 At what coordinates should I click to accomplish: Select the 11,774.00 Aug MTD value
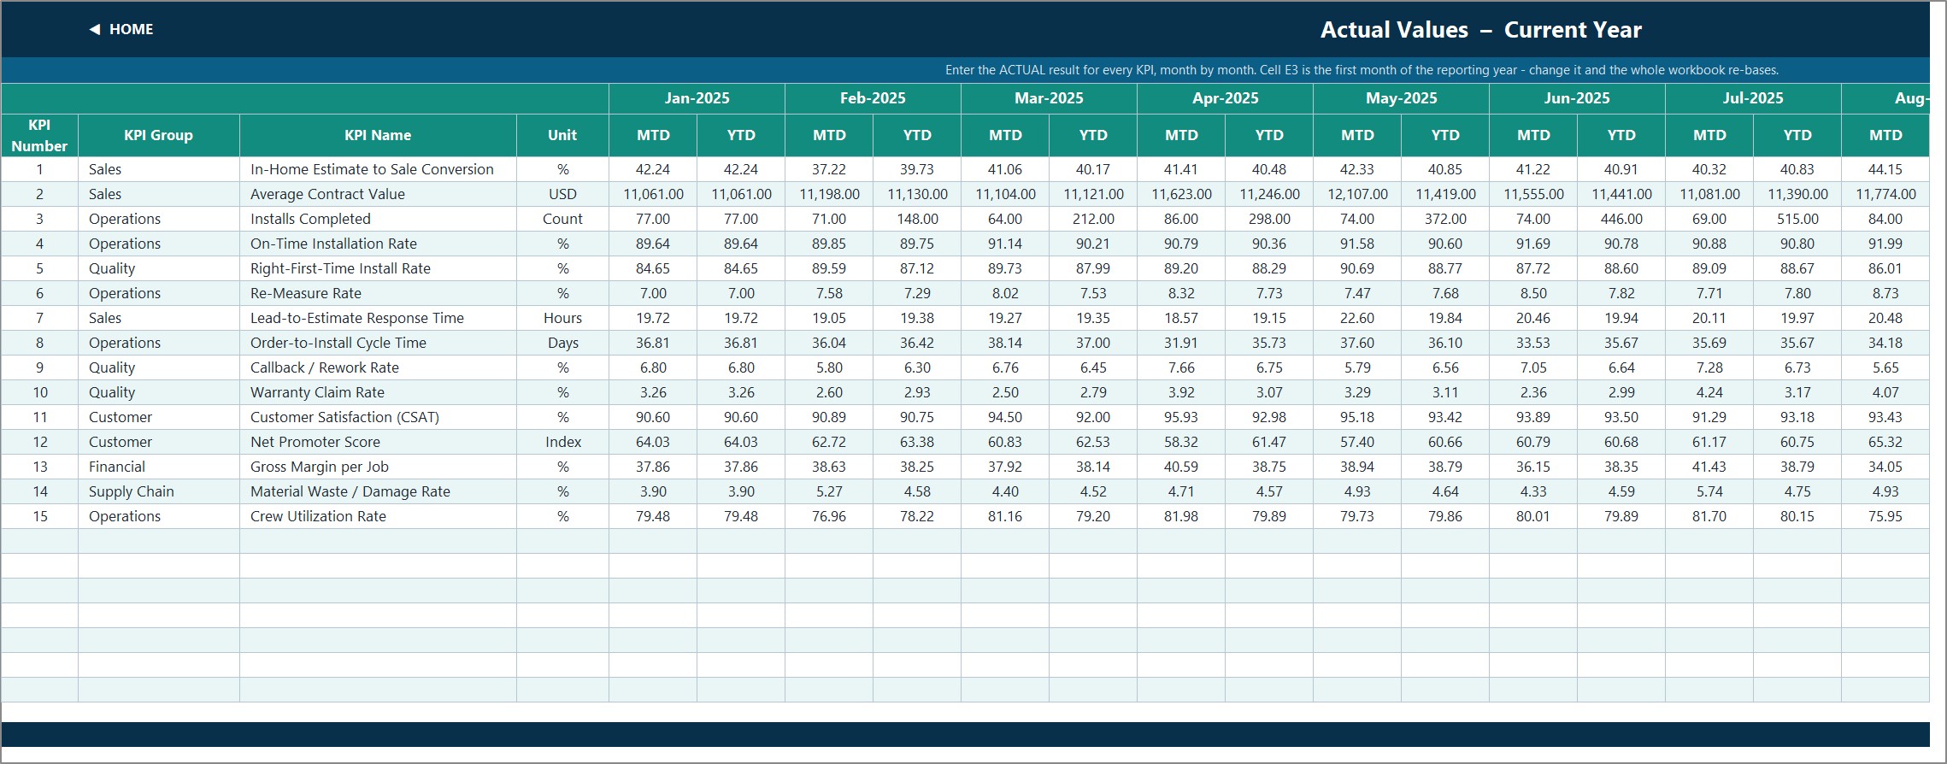point(1885,194)
